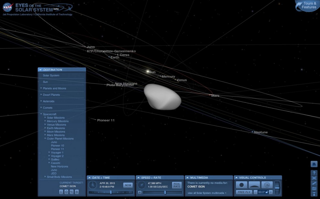Toggle the orbit lines view button
Image resolution: width=320 pixels, height=199 pixels.
point(267,185)
